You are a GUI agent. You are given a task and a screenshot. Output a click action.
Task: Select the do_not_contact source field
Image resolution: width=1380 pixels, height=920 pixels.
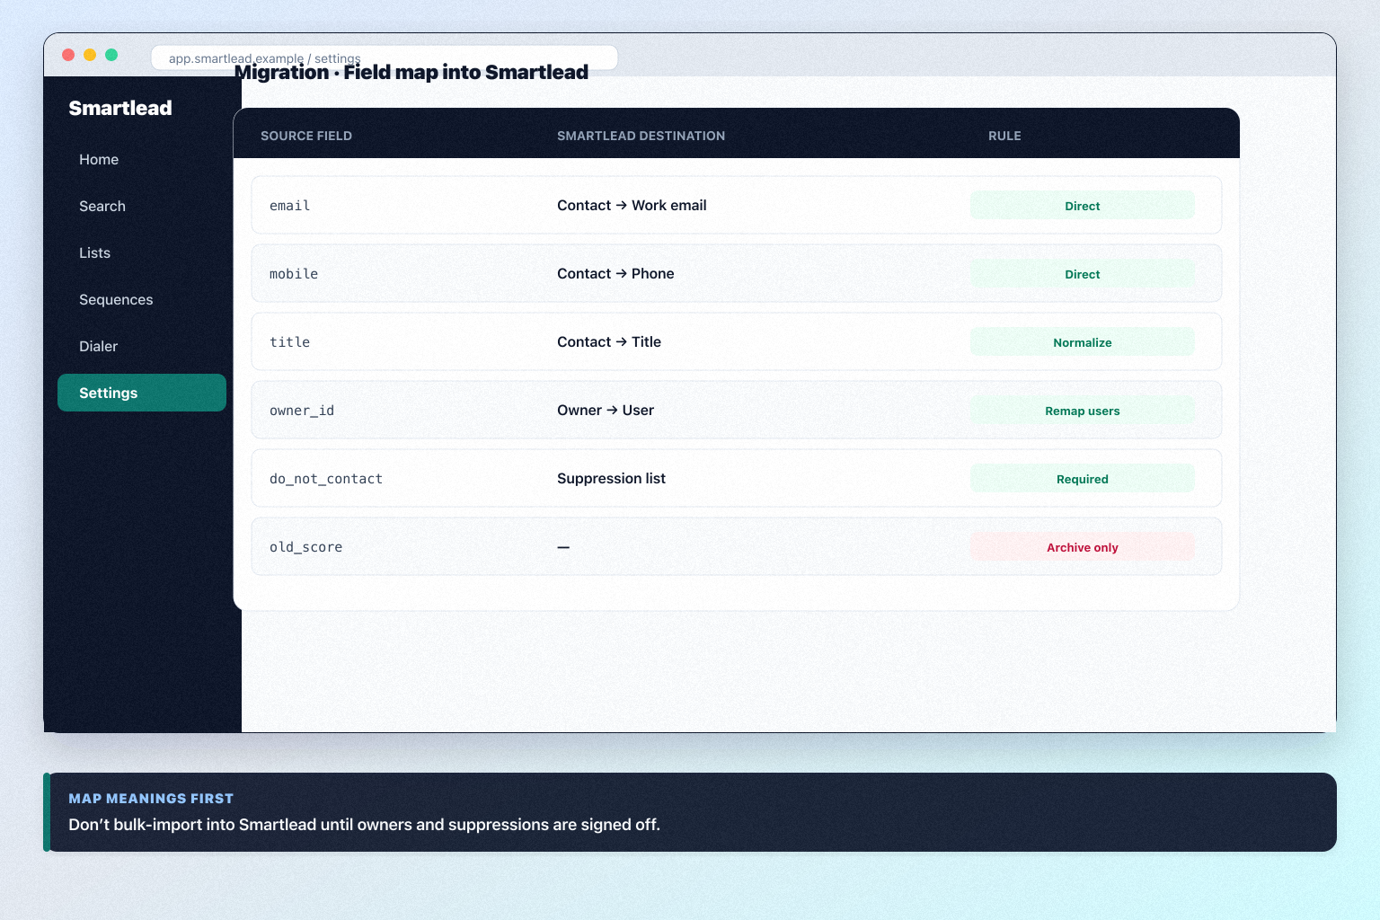(326, 479)
